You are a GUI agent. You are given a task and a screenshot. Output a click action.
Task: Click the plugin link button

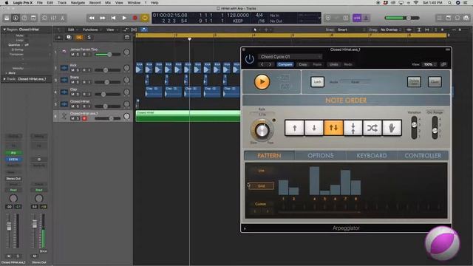pyautogui.click(x=443, y=64)
